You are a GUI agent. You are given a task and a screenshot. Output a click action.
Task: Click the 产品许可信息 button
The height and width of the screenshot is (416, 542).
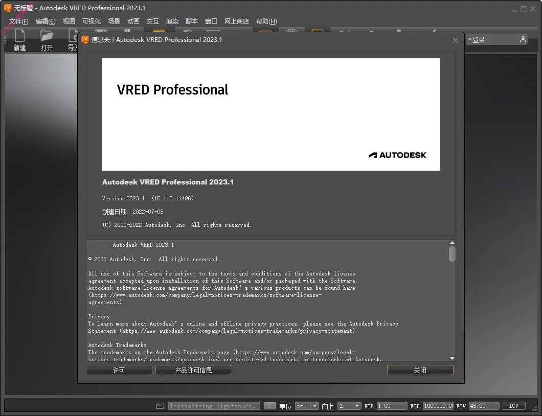tap(193, 370)
